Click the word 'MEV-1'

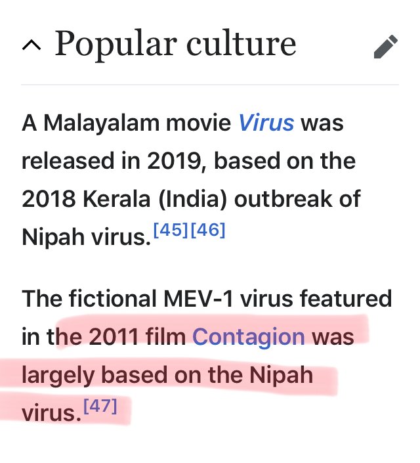coord(198,299)
